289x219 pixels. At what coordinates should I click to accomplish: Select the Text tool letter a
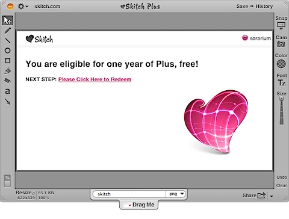pos(8,91)
